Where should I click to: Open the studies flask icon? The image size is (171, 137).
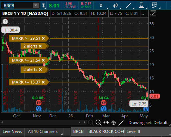point(142,6)
